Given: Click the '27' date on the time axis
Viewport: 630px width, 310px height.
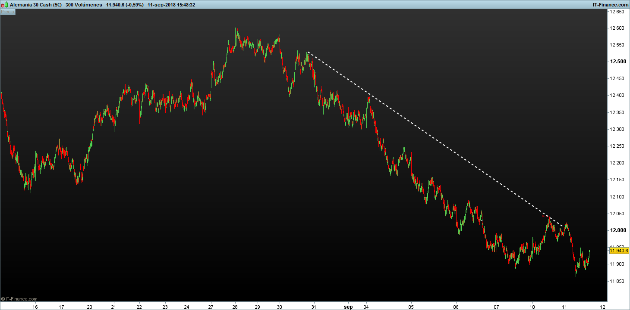Looking at the screenshot, I should [210, 307].
